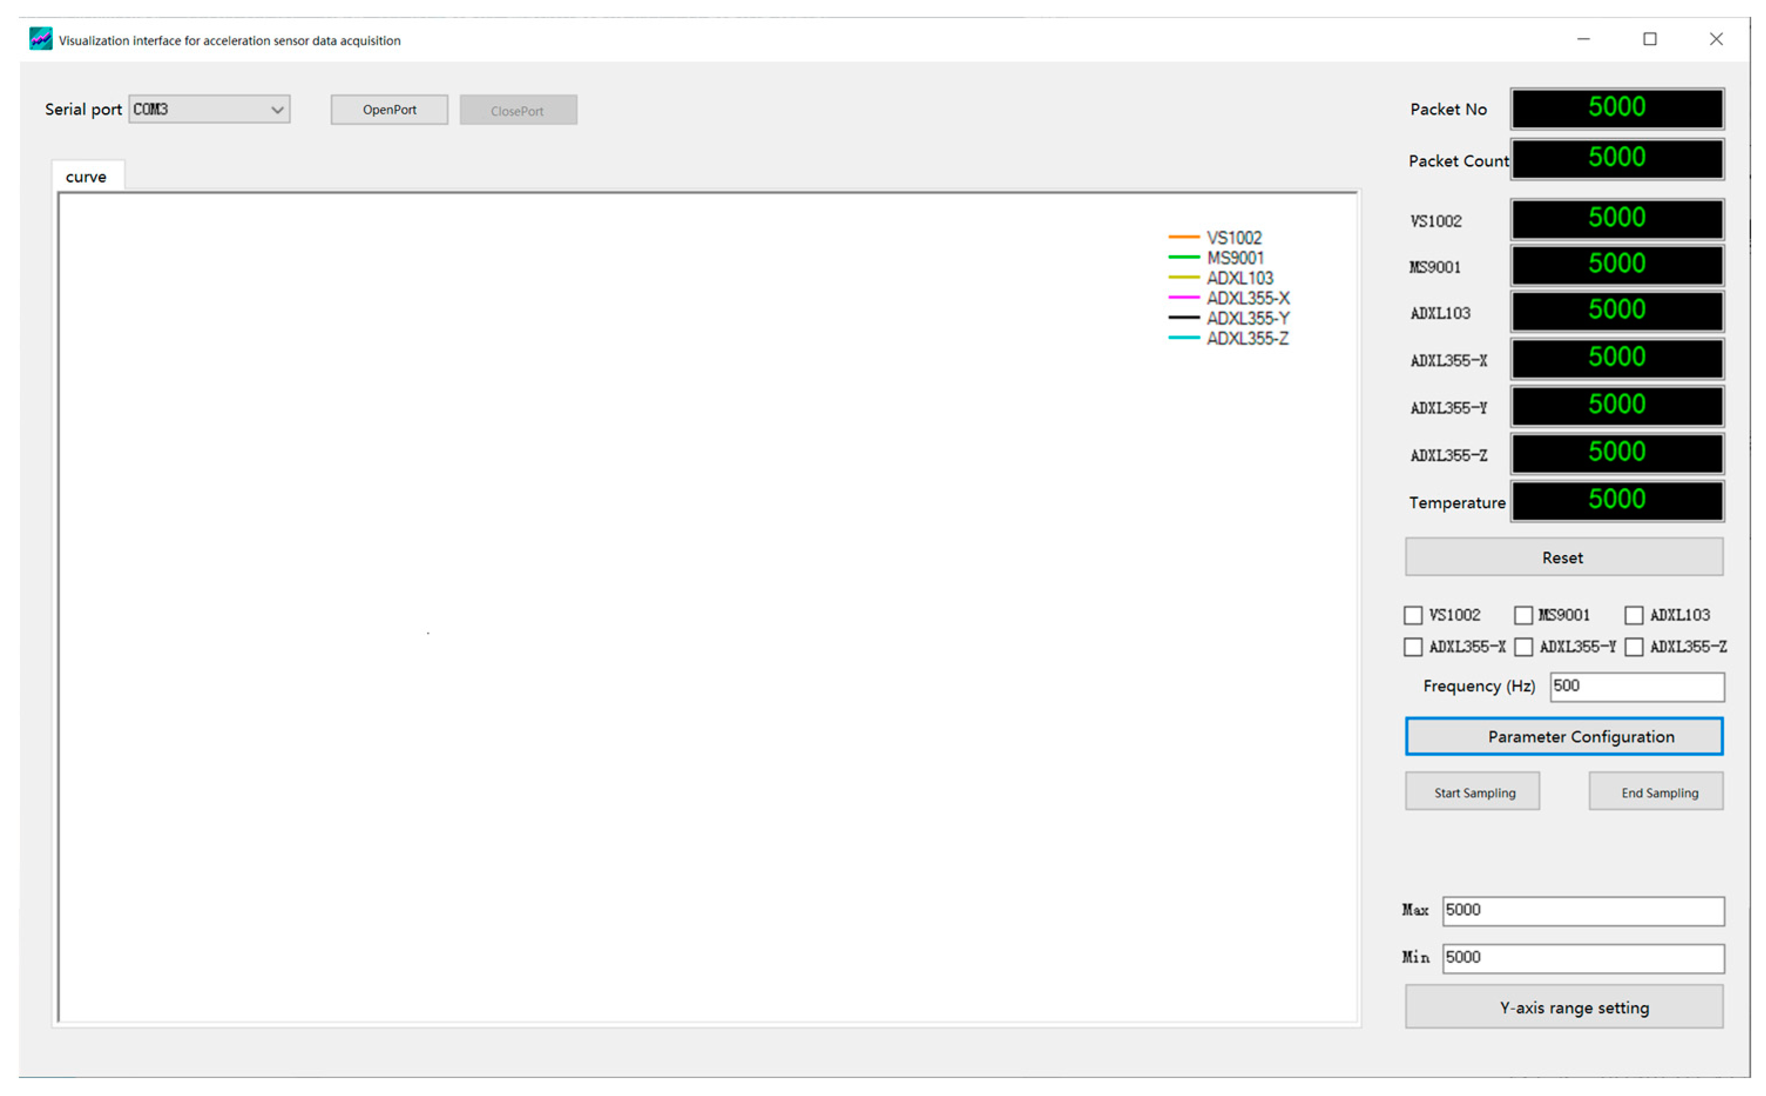Click the orange VS1002 legend line
Image resolution: width=1766 pixels, height=1096 pixels.
tap(1183, 237)
